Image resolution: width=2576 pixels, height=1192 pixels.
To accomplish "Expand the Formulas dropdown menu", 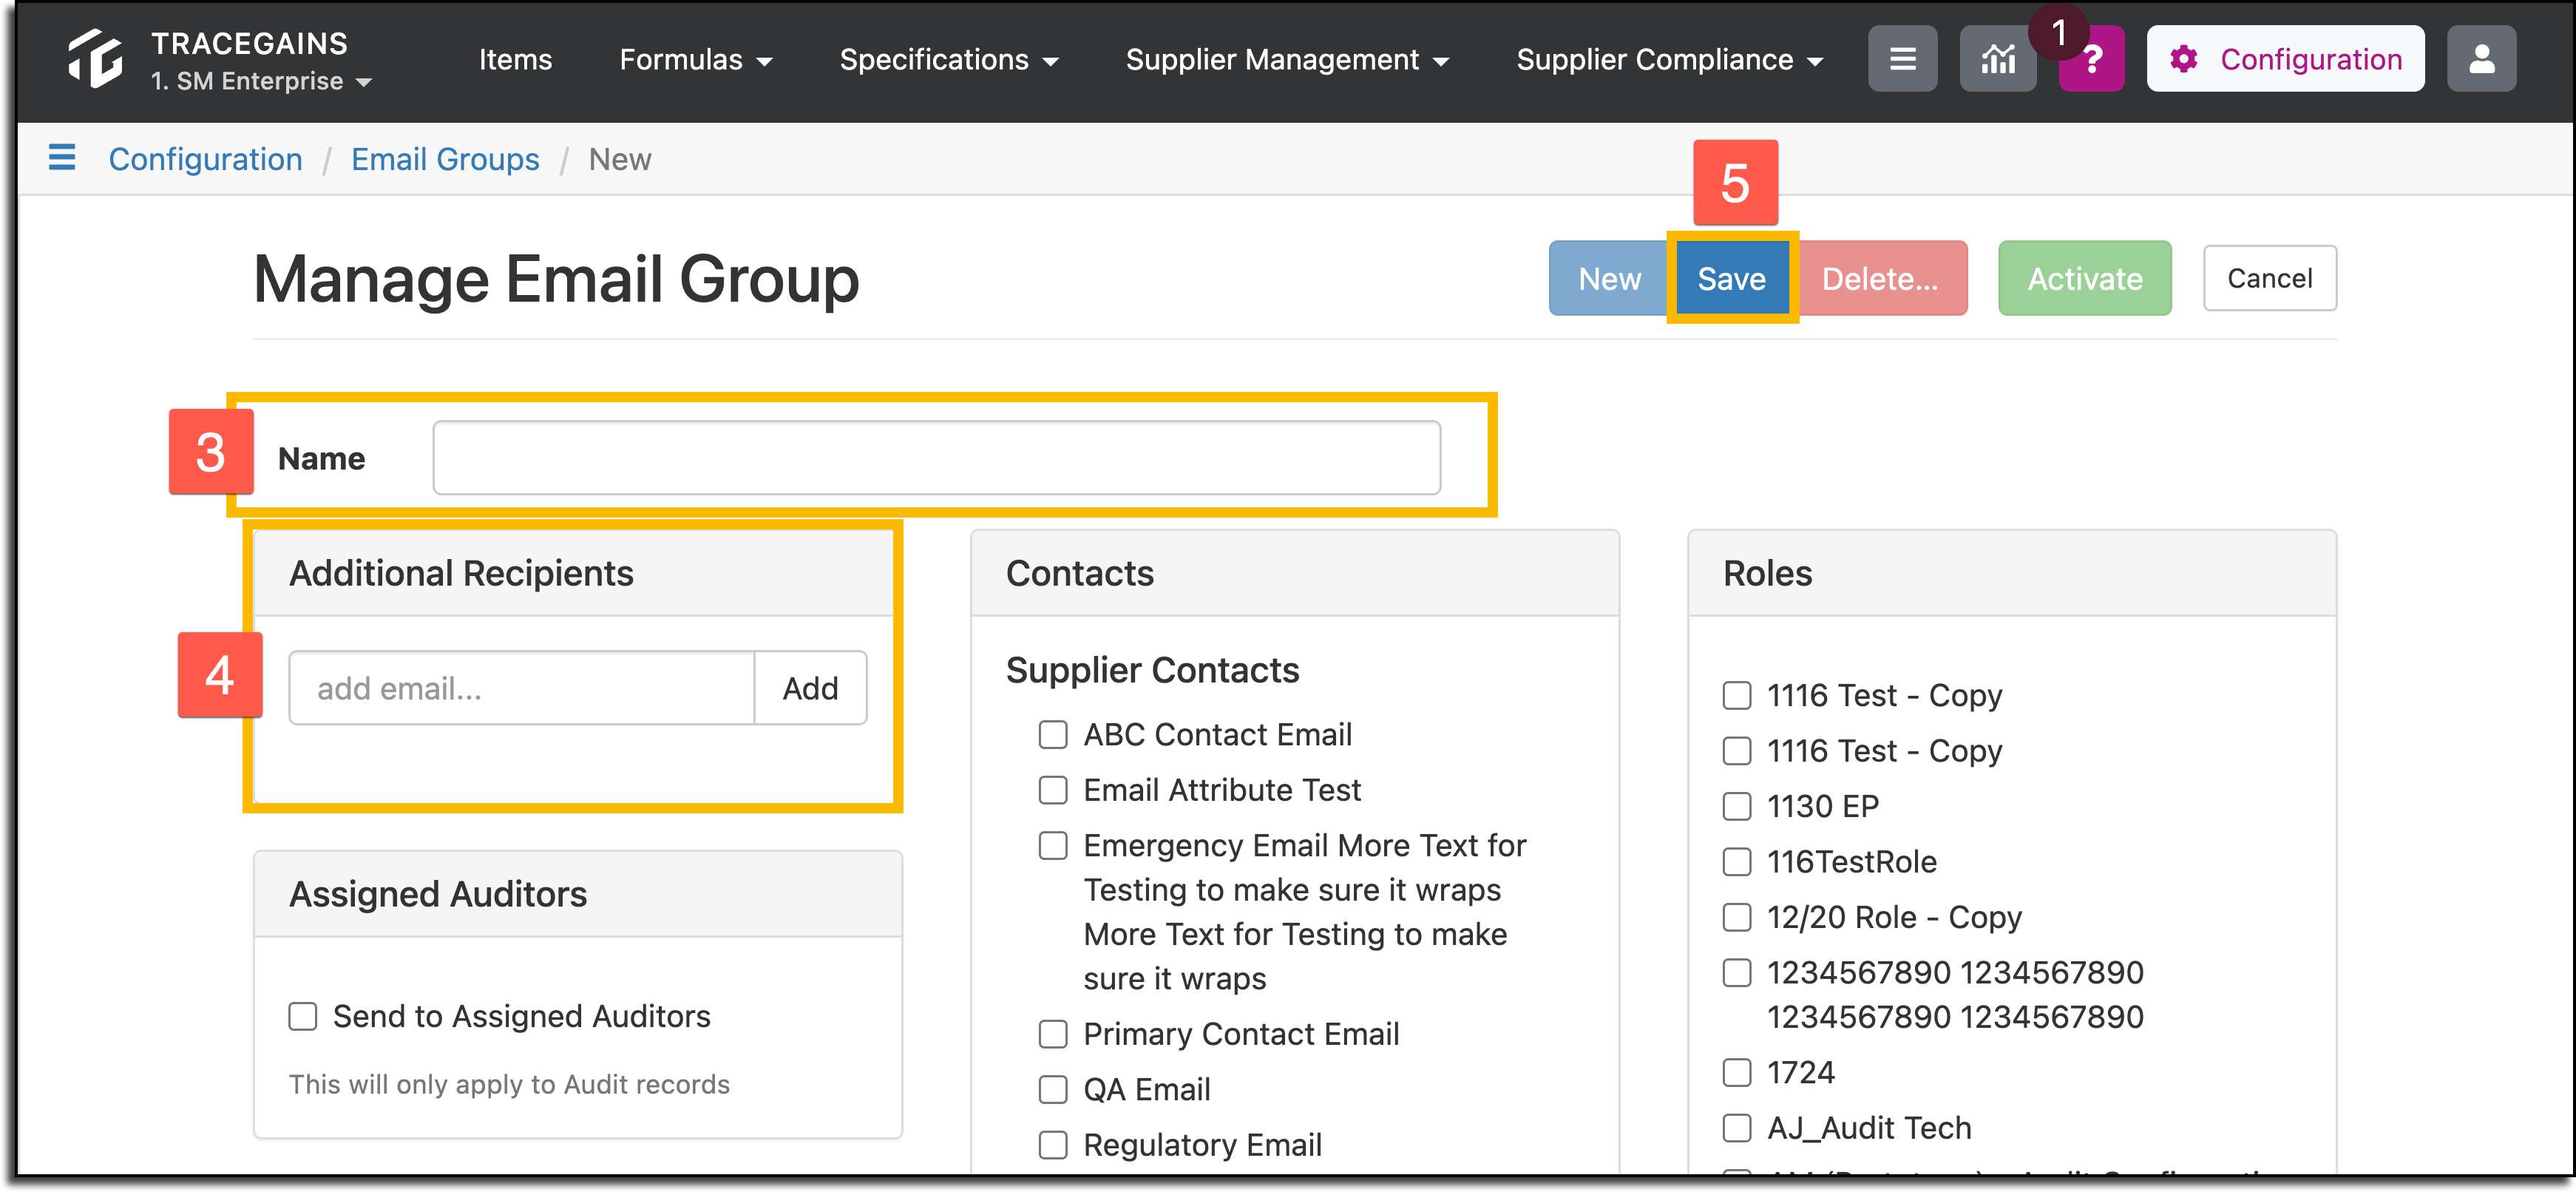I will click(x=695, y=59).
